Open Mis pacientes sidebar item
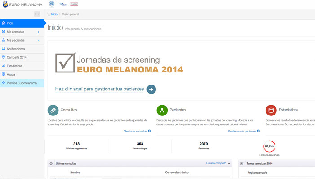Screen dimensions: 315x179 (22, 40)
